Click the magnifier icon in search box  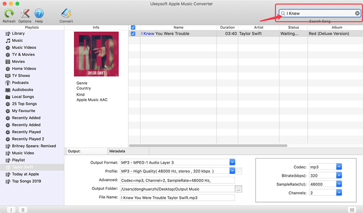click(283, 14)
